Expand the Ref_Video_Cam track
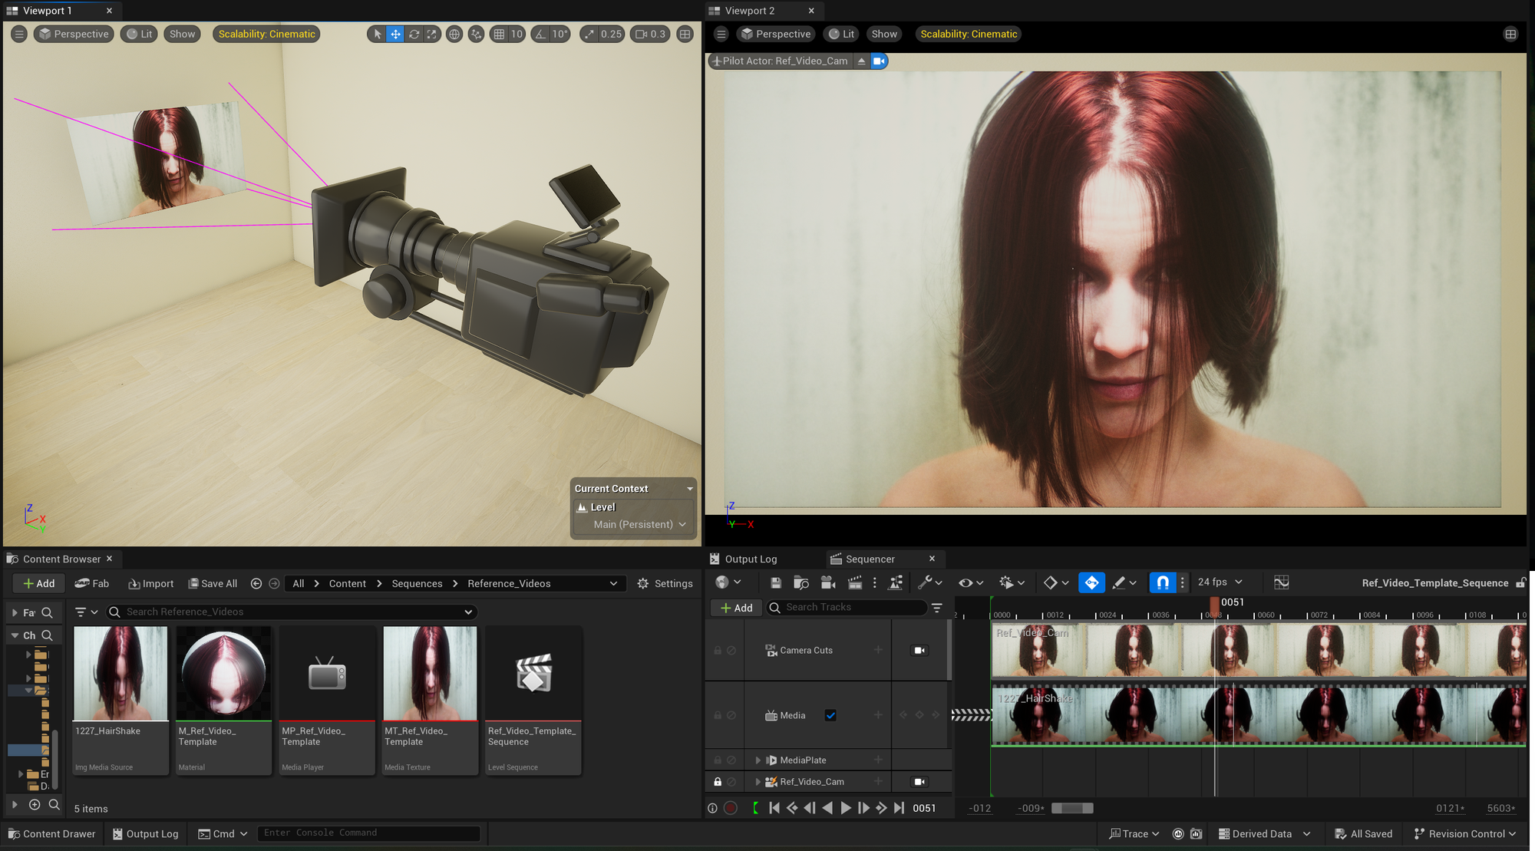Screen dimensions: 1535x851 tap(758, 781)
